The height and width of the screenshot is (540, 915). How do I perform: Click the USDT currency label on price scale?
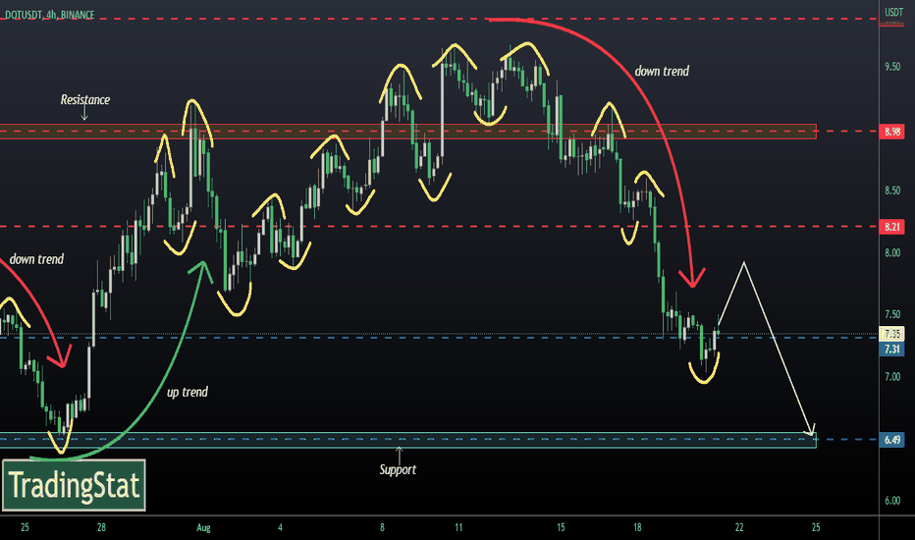click(x=893, y=12)
